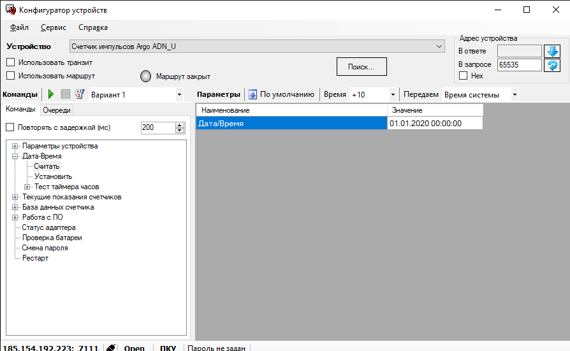Screen dimensions: 570x351
Task: Switch to the Очереди tab
Action: point(57,110)
